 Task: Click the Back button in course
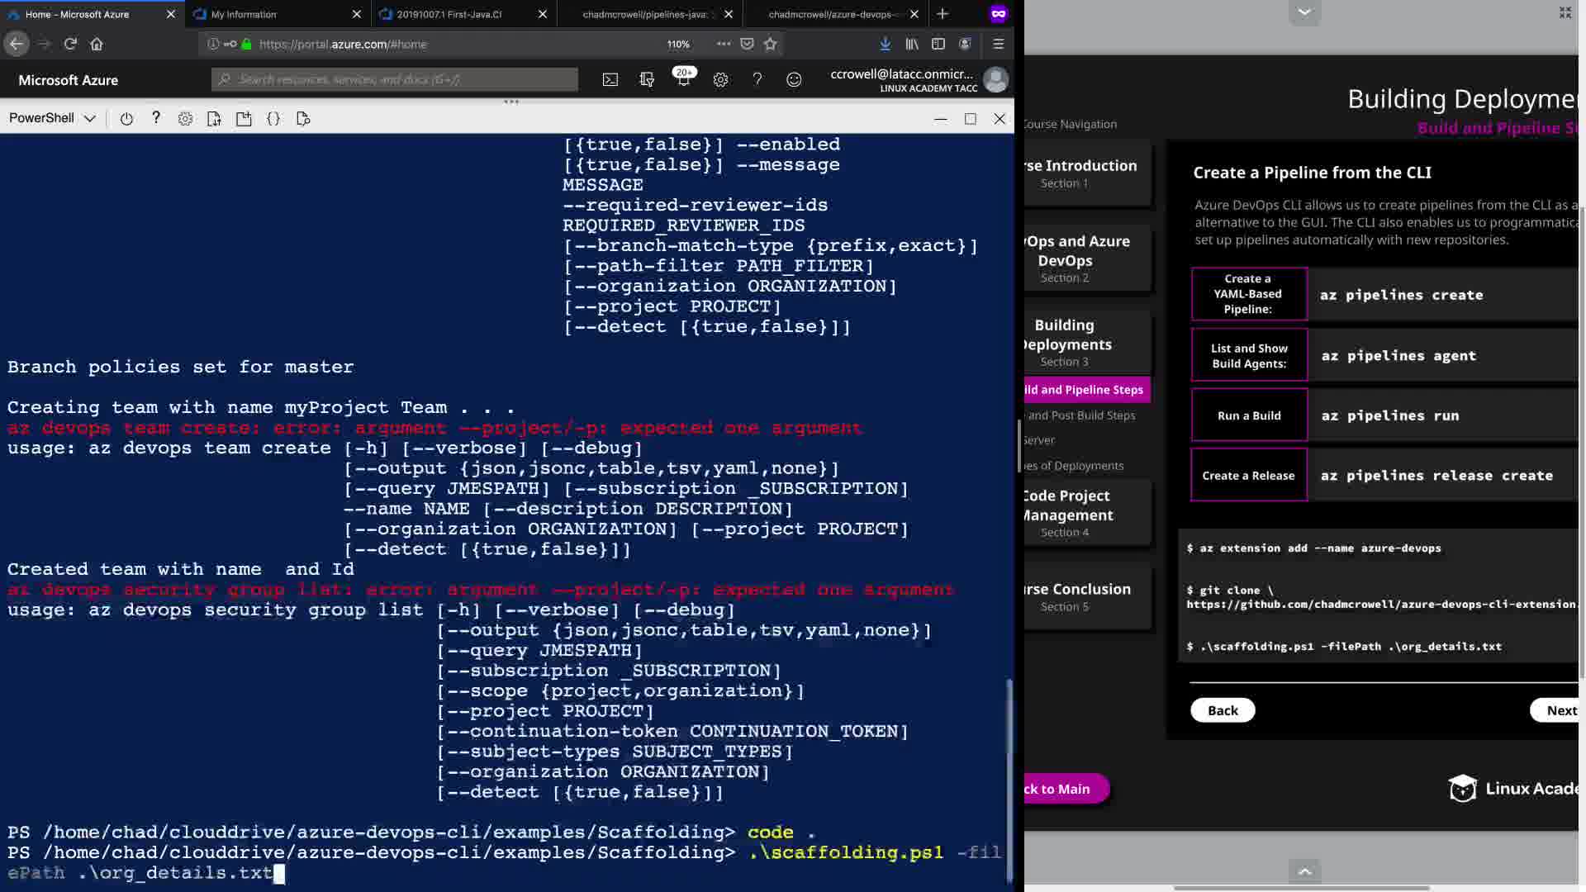tap(1223, 710)
